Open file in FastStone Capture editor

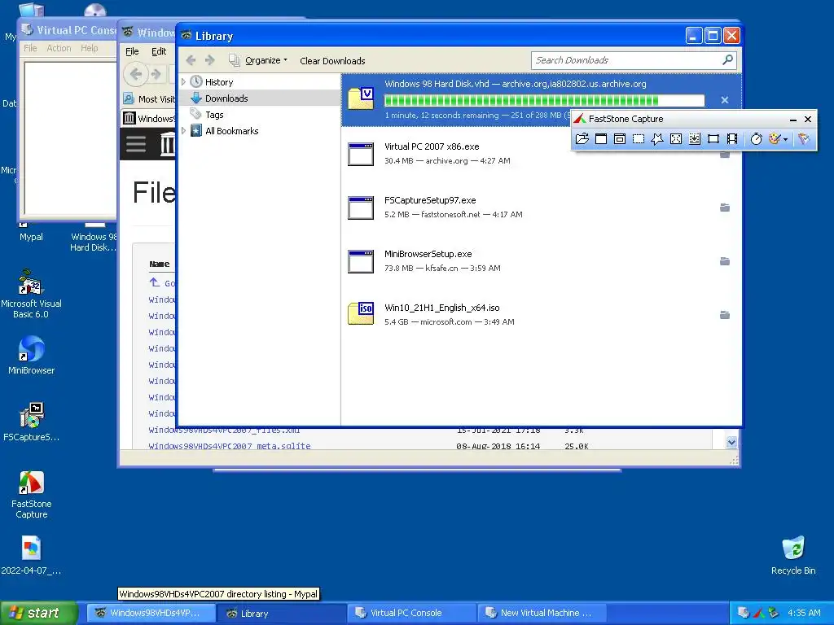click(x=582, y=138)
